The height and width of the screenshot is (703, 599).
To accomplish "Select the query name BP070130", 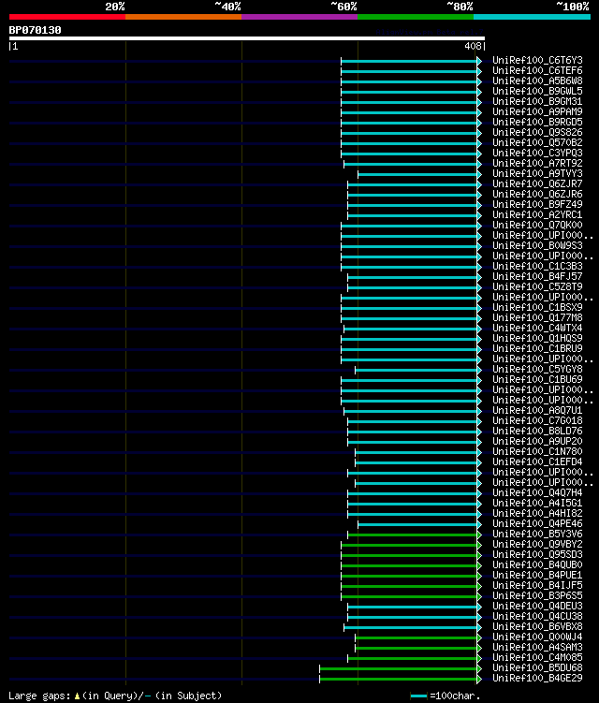I will coord(35,30).
